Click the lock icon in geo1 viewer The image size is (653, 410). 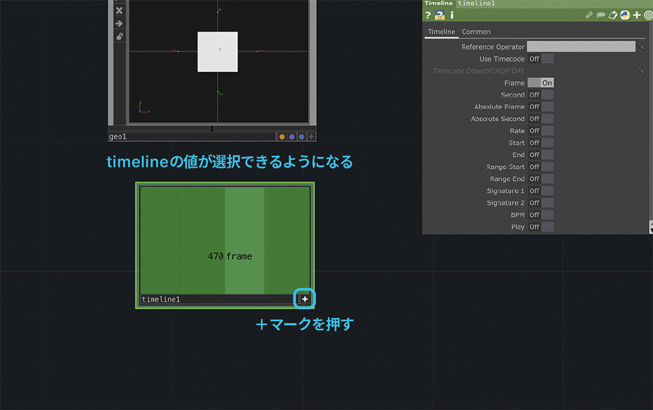coord(119,37)
